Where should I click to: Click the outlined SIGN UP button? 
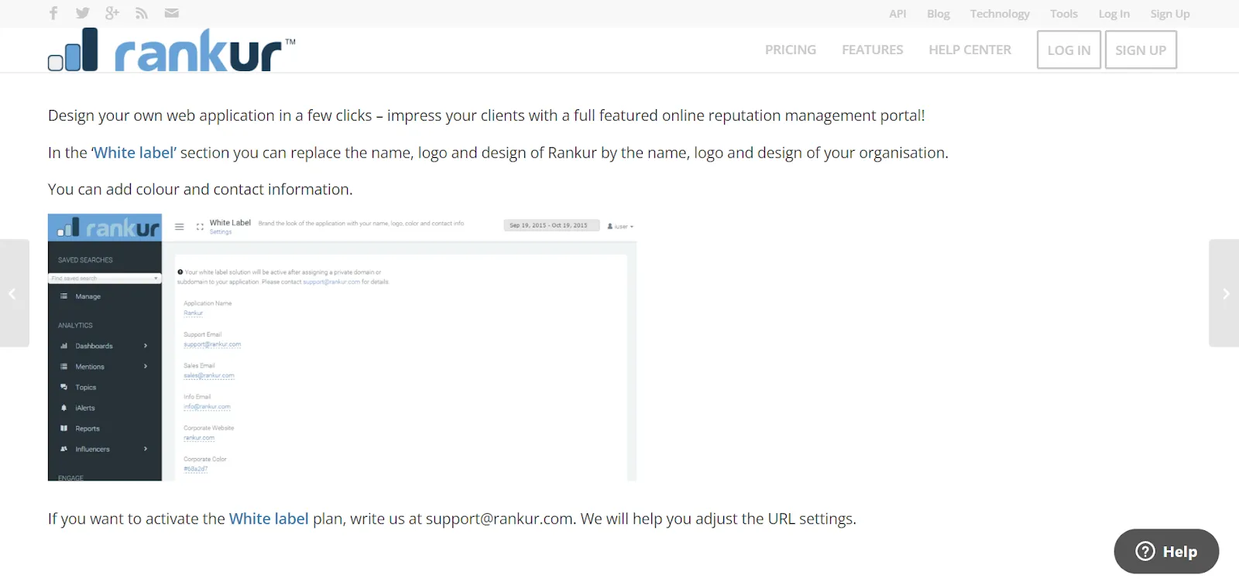(x=1141, y=50)
